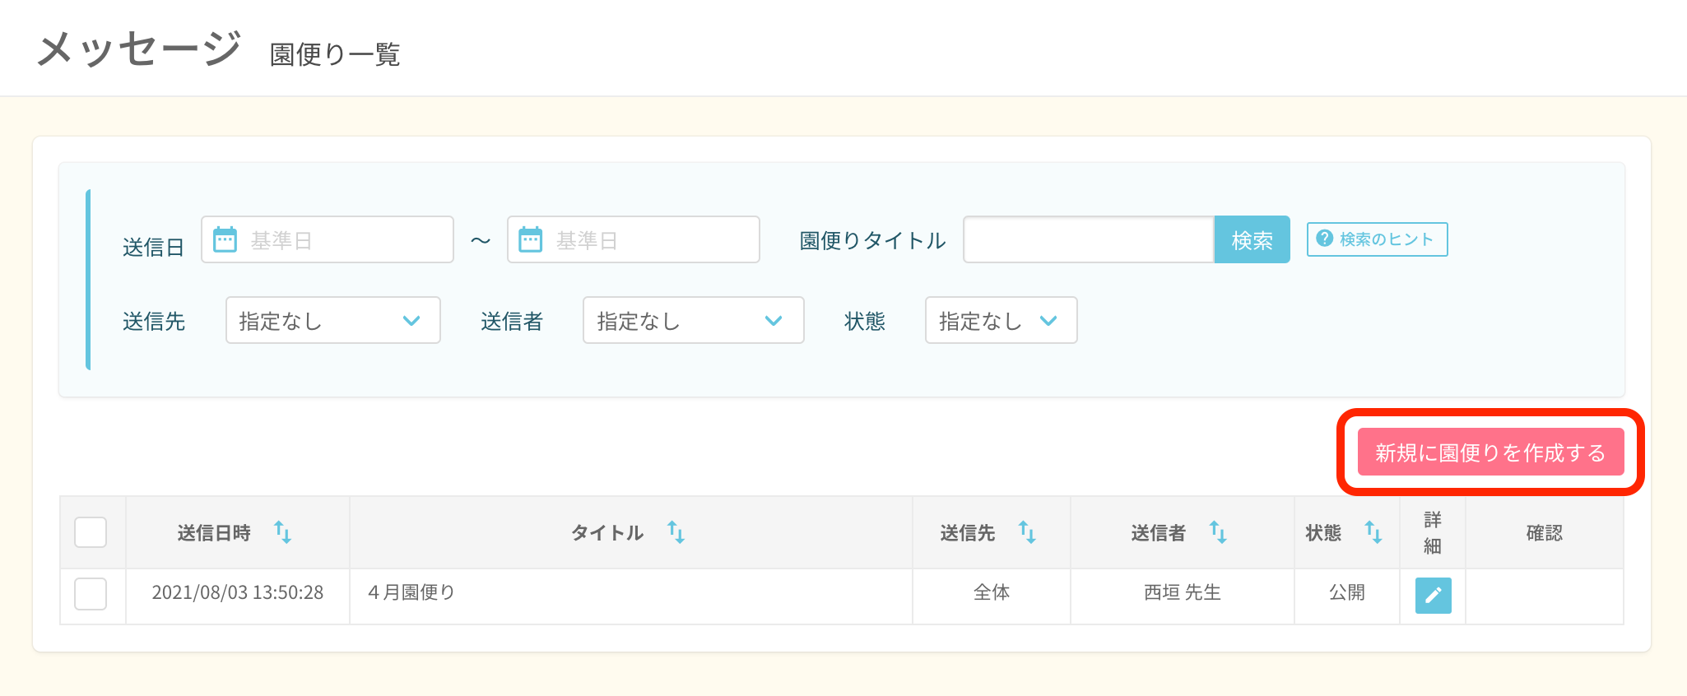Select the 西垣 先生 sender cell
This screenshot has height=696, width=1687.
tap(1183, 596)
